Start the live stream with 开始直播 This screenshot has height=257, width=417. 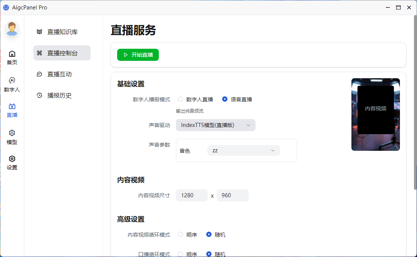(x=138, y=55)
